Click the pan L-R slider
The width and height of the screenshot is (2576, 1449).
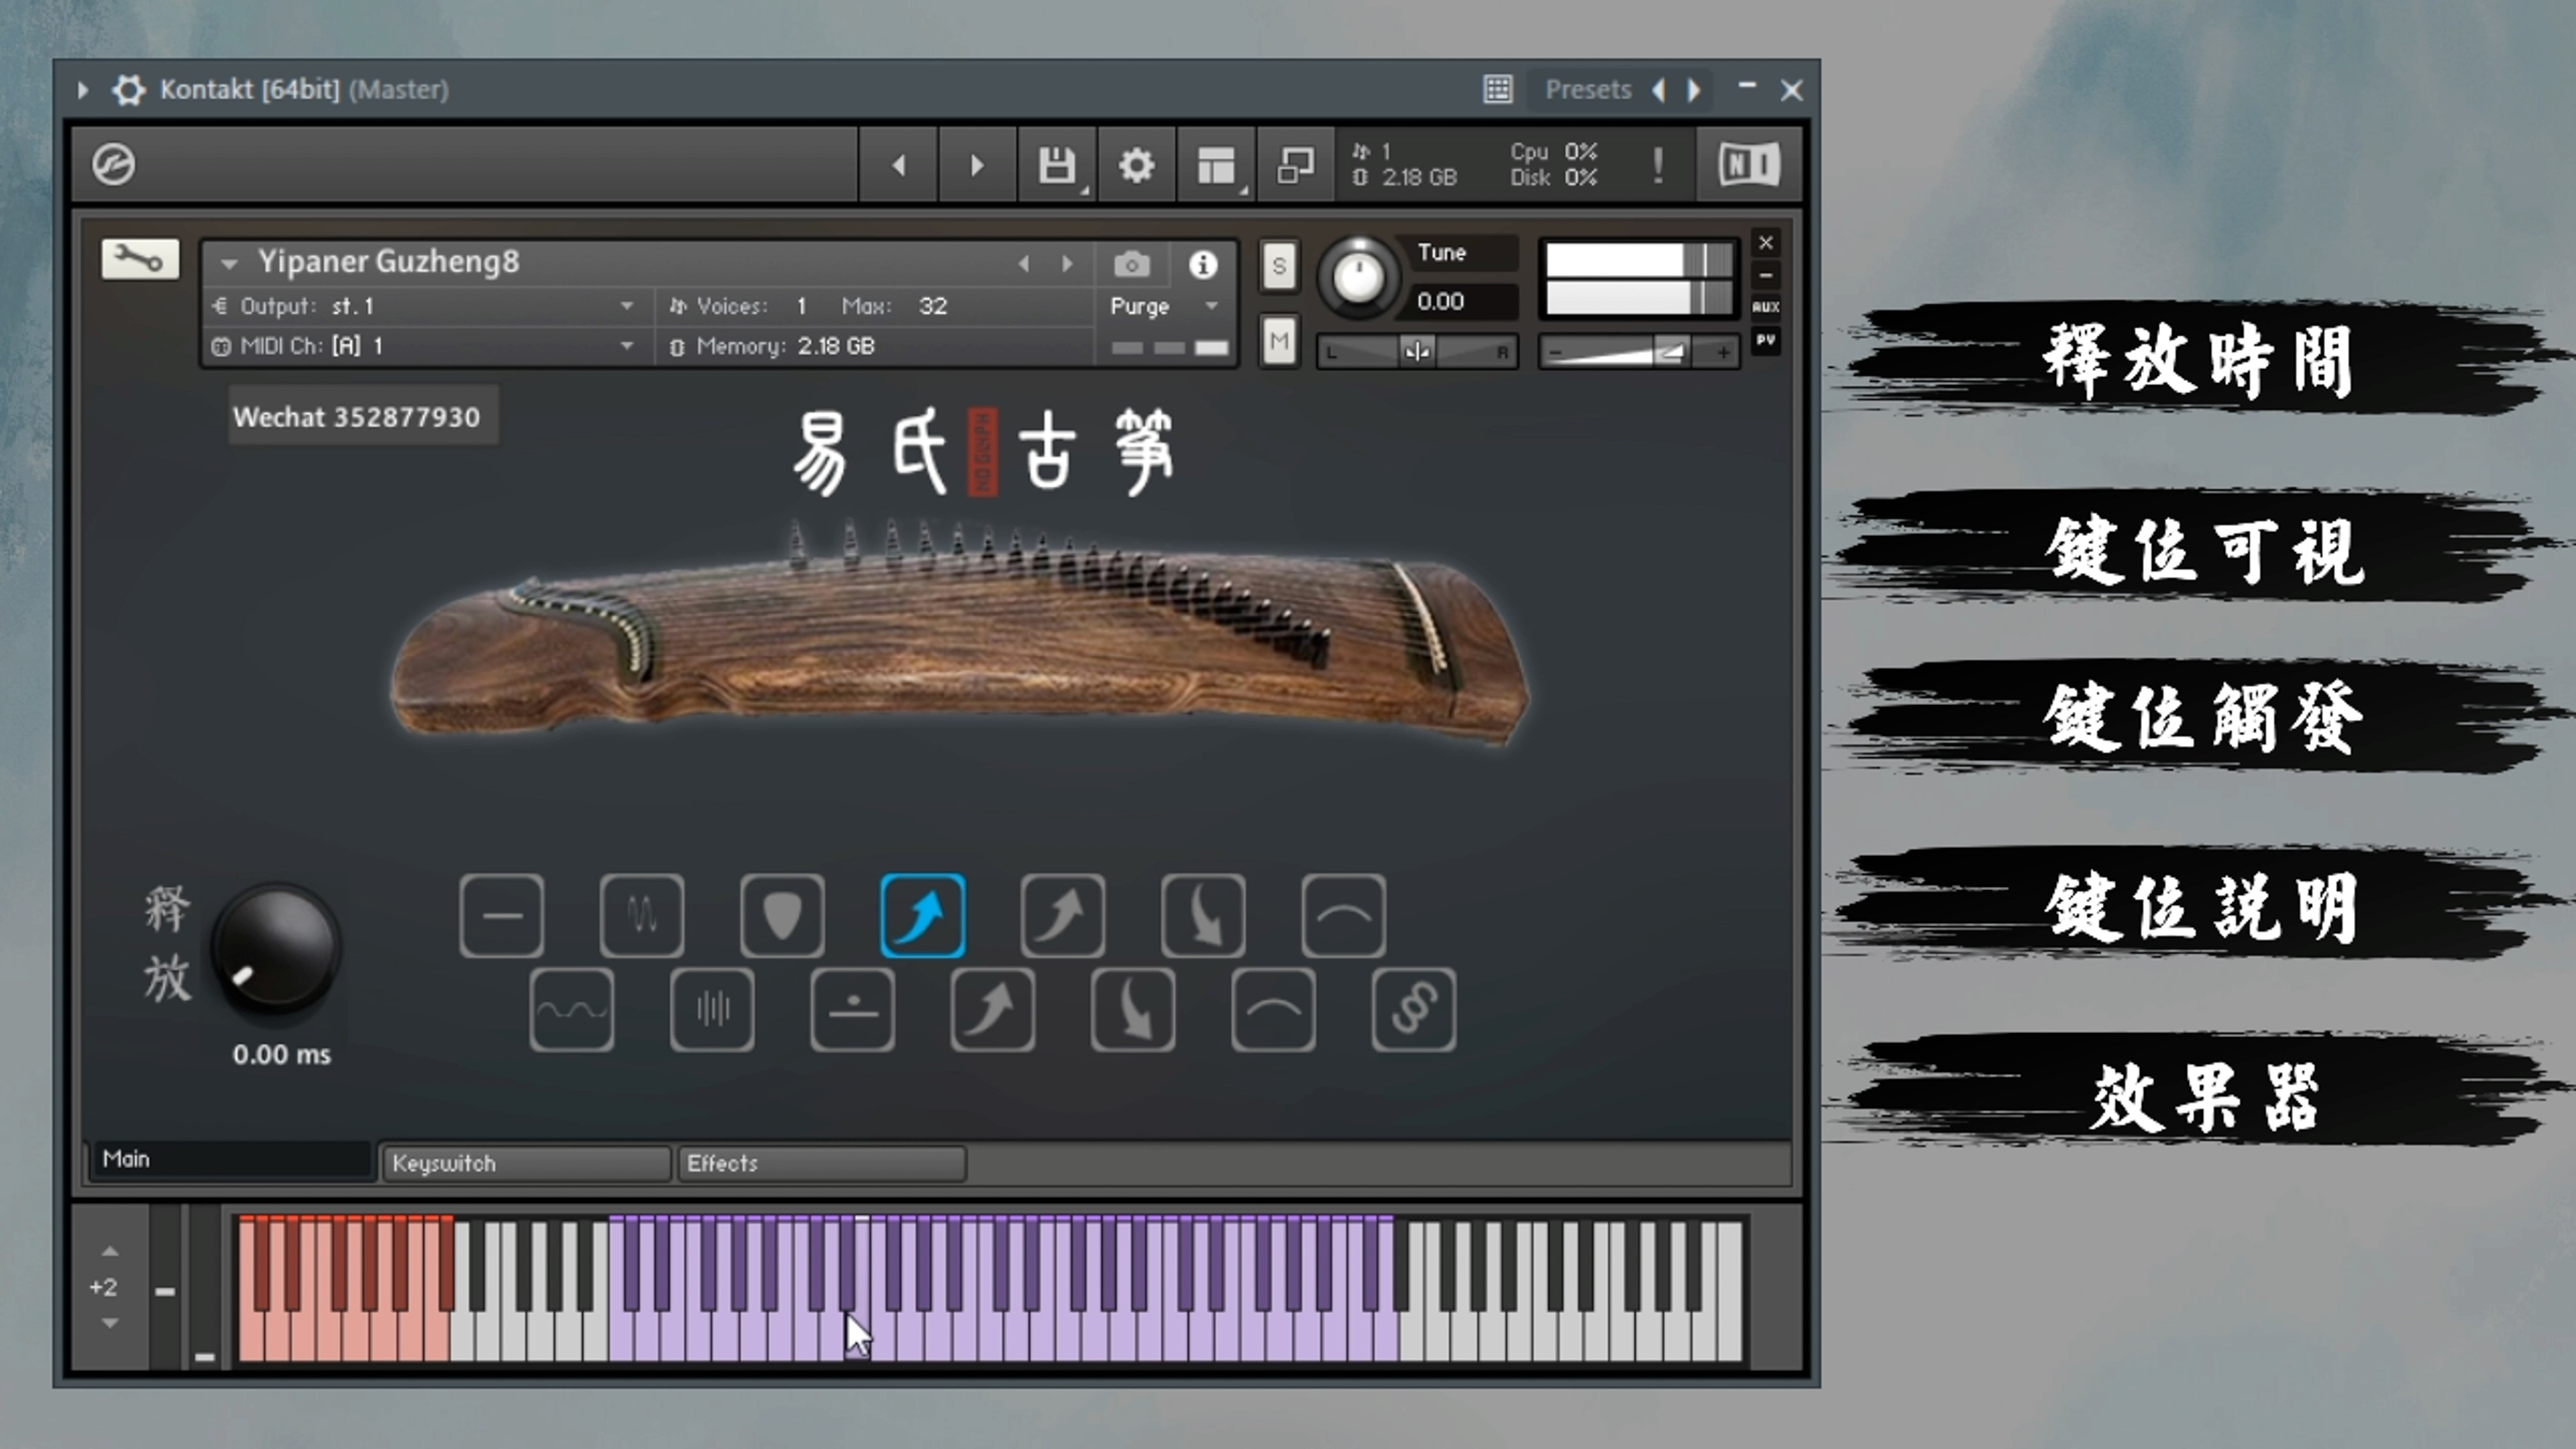[1417, 352]
